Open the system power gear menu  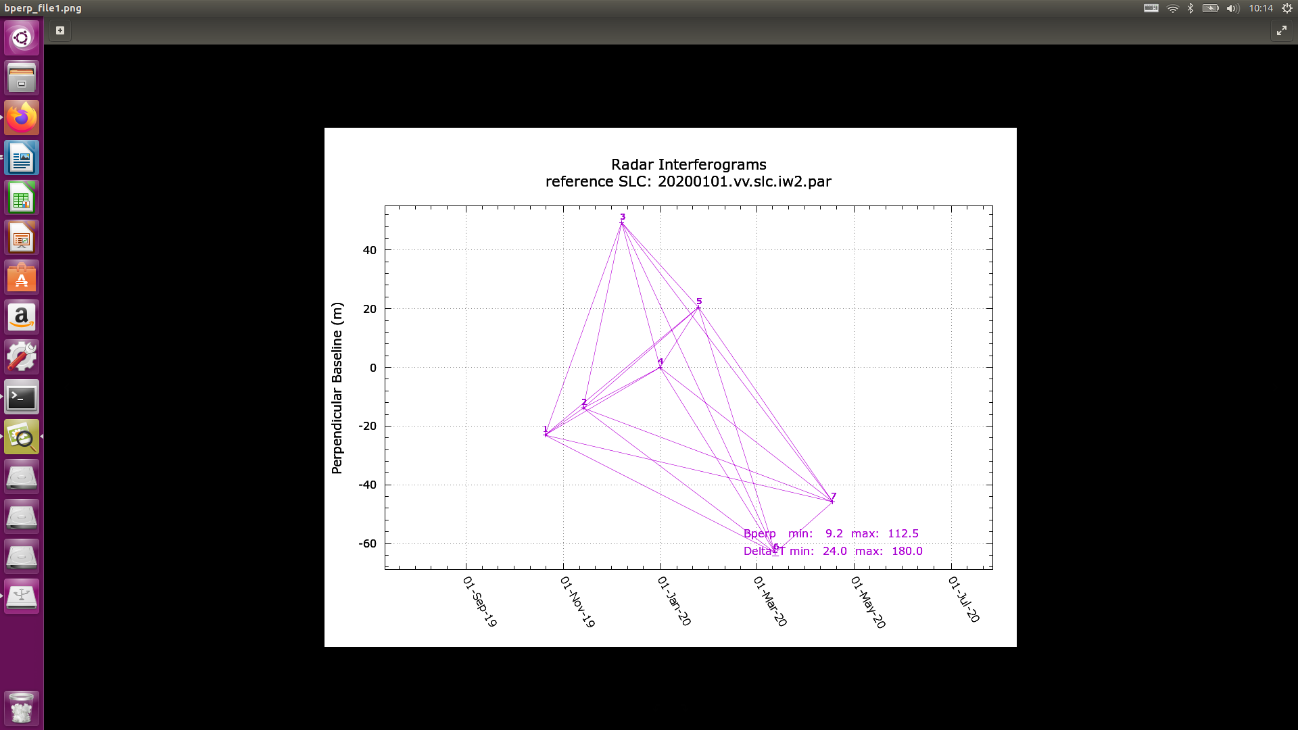[x=1287, y=8]
